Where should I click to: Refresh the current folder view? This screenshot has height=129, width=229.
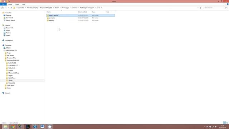200,8
